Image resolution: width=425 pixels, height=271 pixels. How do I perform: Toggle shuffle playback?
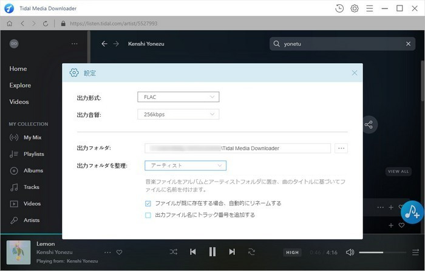tap(174, 252)
